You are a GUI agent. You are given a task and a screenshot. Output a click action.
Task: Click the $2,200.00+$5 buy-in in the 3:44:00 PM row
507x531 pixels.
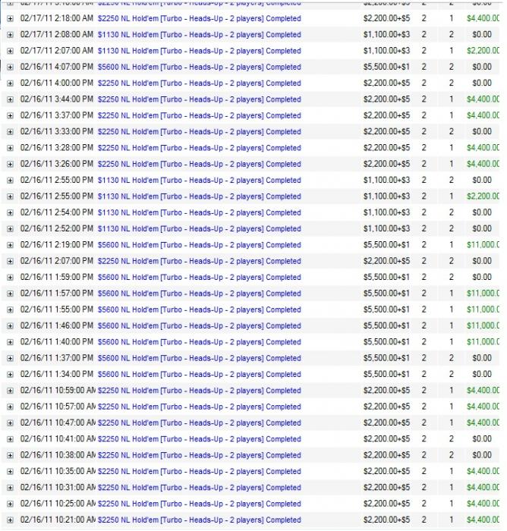tap(386, 99)
